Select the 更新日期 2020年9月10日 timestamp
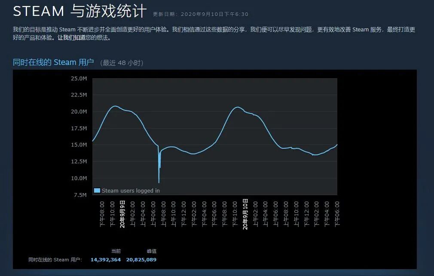The width and height of the screenshot is (434, 276). pos(201,14)
